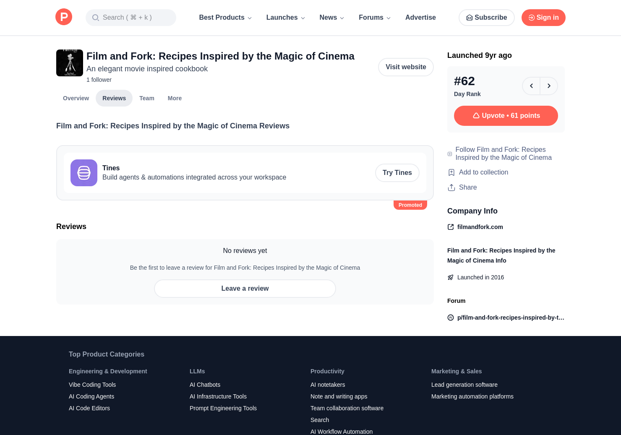This screenshot has width=621, height=435.
Task: Switch to the Team tab
Action: coord(147,98)
